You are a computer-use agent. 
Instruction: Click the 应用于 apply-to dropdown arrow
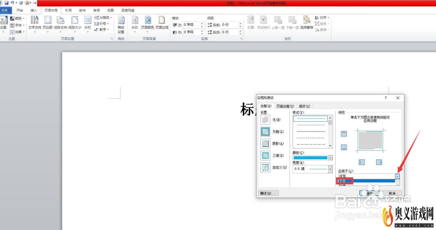(397, 176)
